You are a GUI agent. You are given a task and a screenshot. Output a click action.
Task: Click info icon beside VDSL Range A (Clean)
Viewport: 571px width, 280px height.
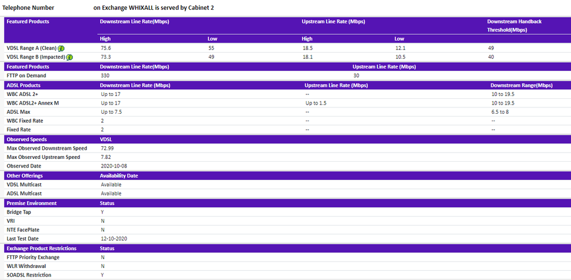pyautogui.click(x=61, y=48)
